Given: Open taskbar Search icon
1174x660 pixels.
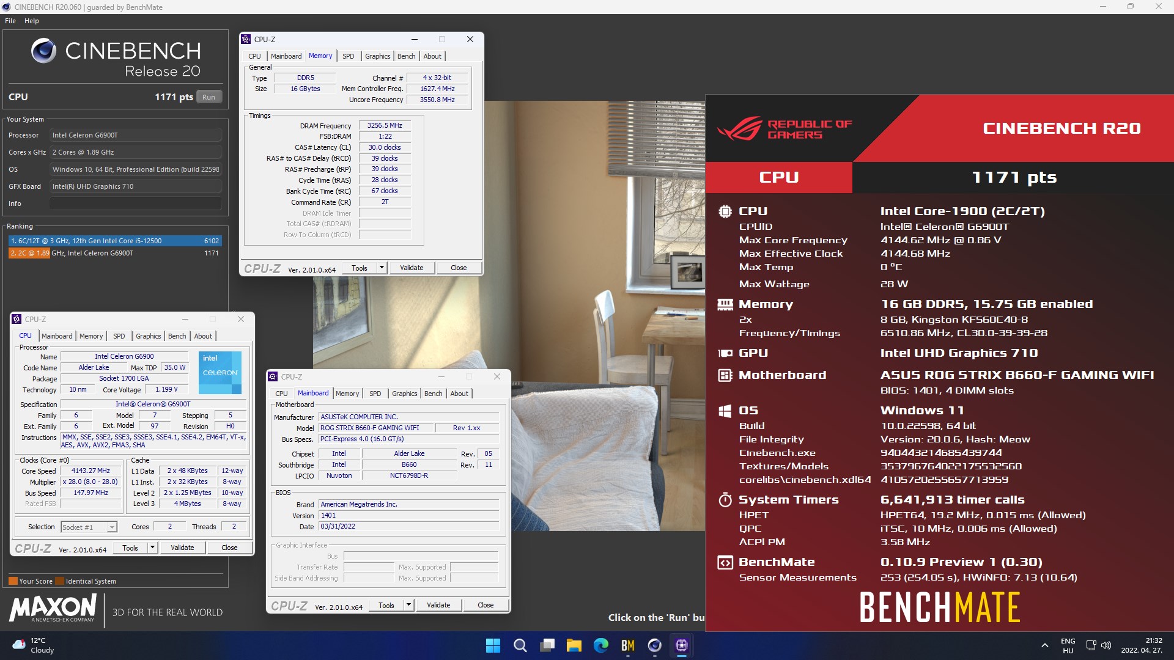Looking at the screenshot, I should (x=520, y=645).
